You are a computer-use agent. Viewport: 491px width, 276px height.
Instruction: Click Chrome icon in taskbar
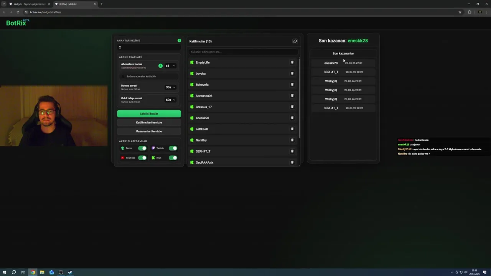[x=33, y=272]
